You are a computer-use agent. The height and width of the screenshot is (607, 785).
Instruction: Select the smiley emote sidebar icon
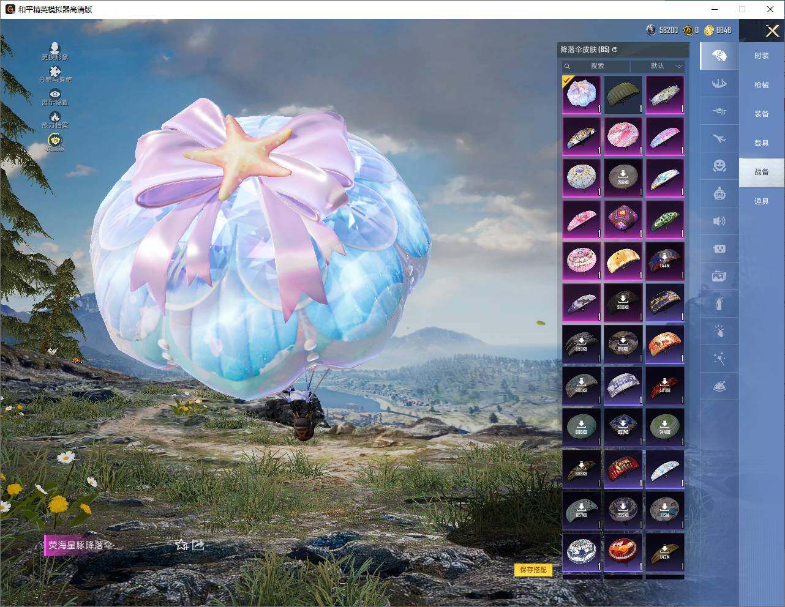pos(719,166)
